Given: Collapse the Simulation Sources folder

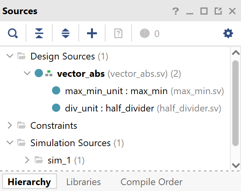Looking at the screenshot, I should (x=10, y=143).
